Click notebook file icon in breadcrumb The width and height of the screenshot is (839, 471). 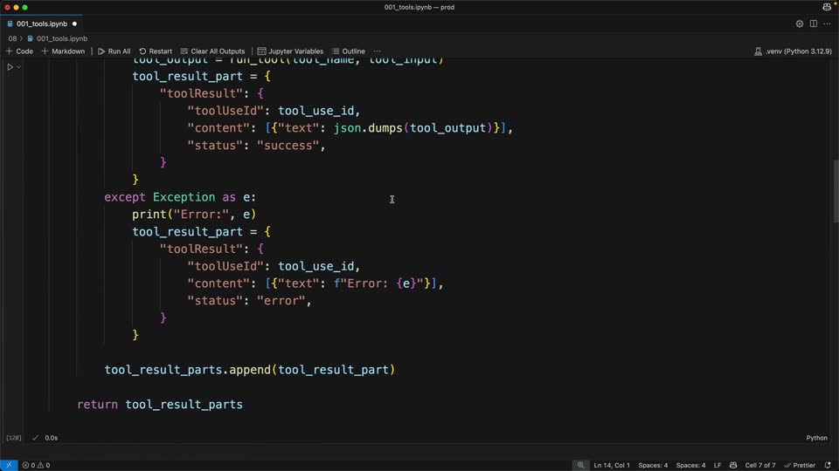click(x=31, y=38)
